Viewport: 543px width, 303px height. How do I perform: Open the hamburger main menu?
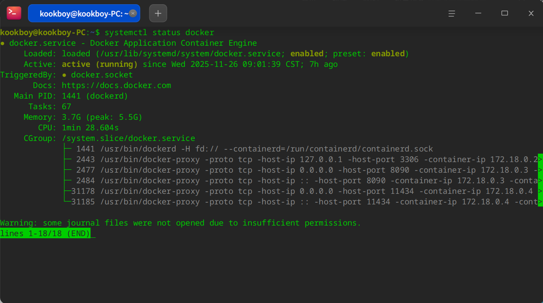coord(452,14)
